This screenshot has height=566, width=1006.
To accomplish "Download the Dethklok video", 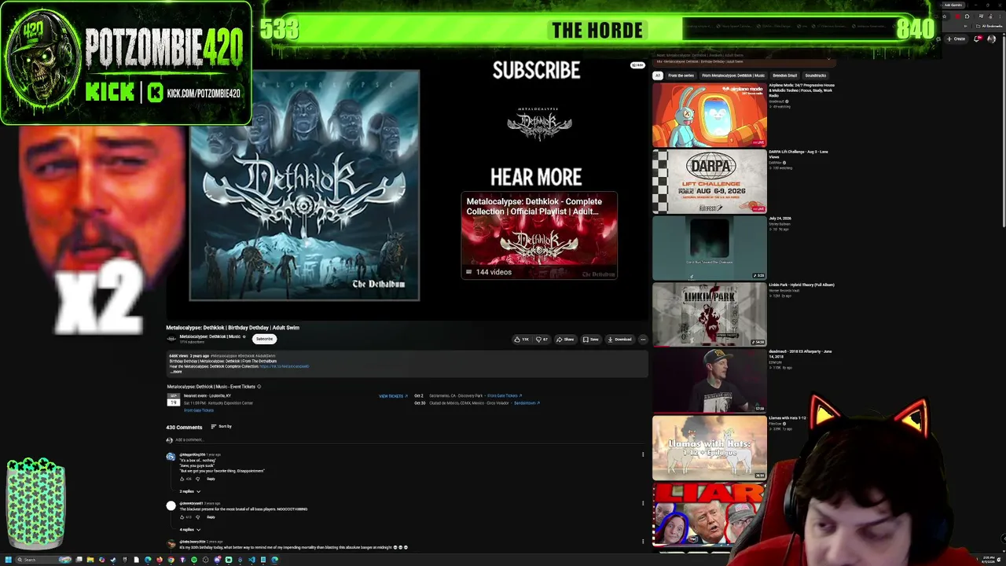I will pyautogui.click(x=619, y=340).
